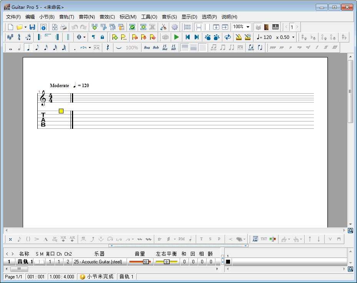Open the 文件(F) menu

point(13,17)
